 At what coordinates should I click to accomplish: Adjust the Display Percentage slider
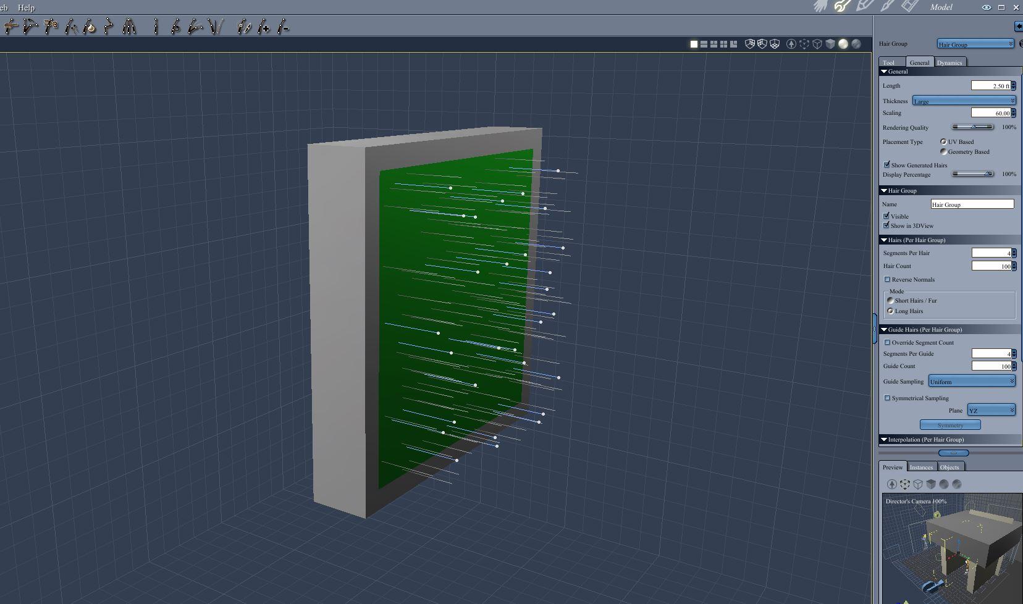tap(972, 174)
